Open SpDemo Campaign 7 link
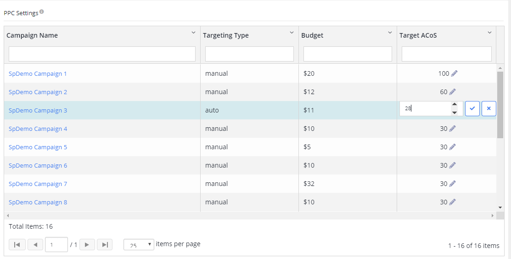Image resolution: width=511 pixels, height=259 pixels. click(x=38, y=184)
